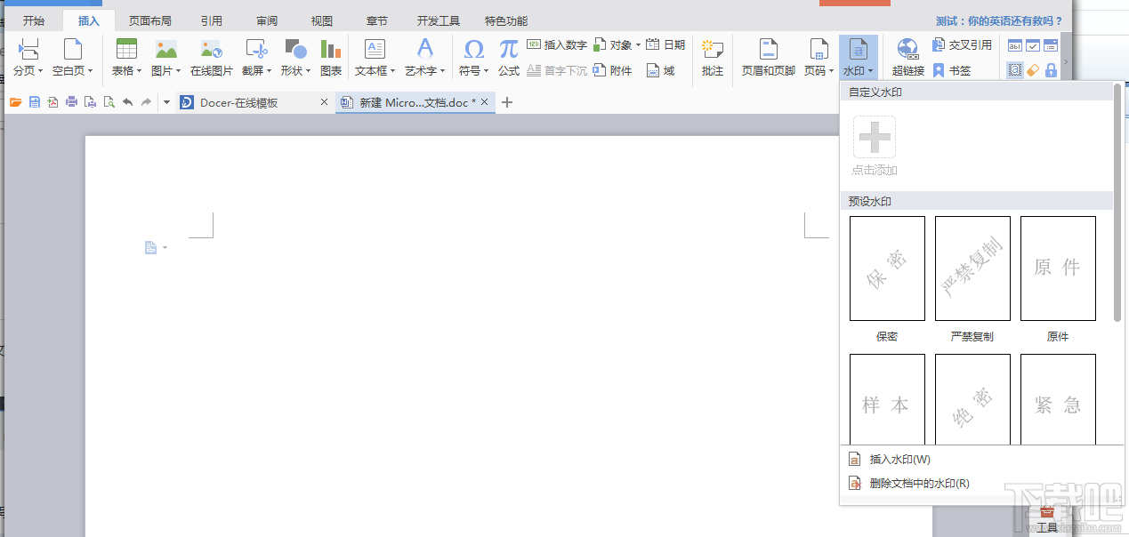
Task: Click the 公式 formula icon
Action: tap(508, 56)
